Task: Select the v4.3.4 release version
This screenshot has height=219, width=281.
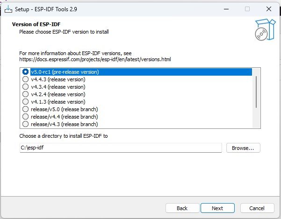Action: click(25, 87)
